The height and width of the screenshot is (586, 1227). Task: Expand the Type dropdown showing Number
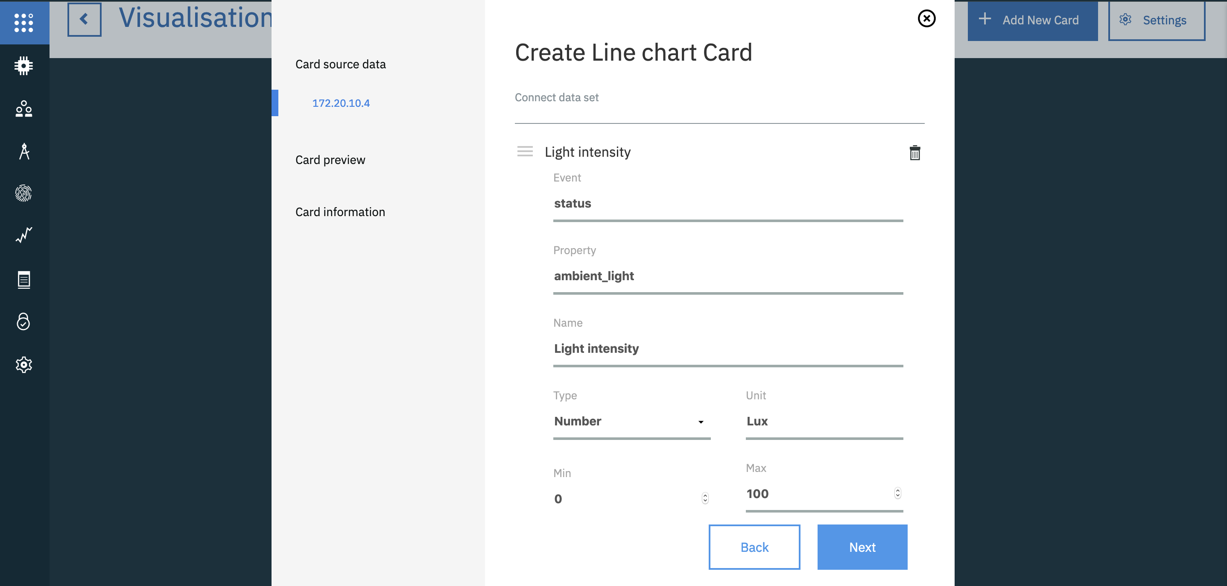631,421
